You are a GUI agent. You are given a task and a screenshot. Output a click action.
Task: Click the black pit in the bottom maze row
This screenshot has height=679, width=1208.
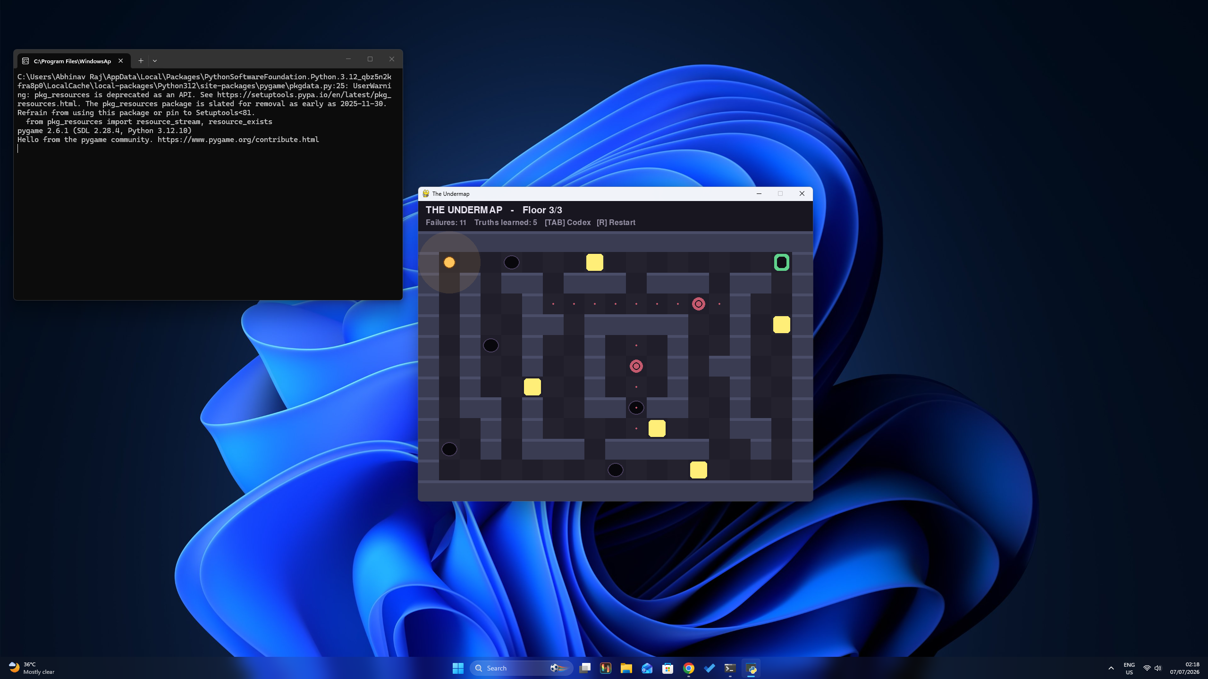point(615,470)
